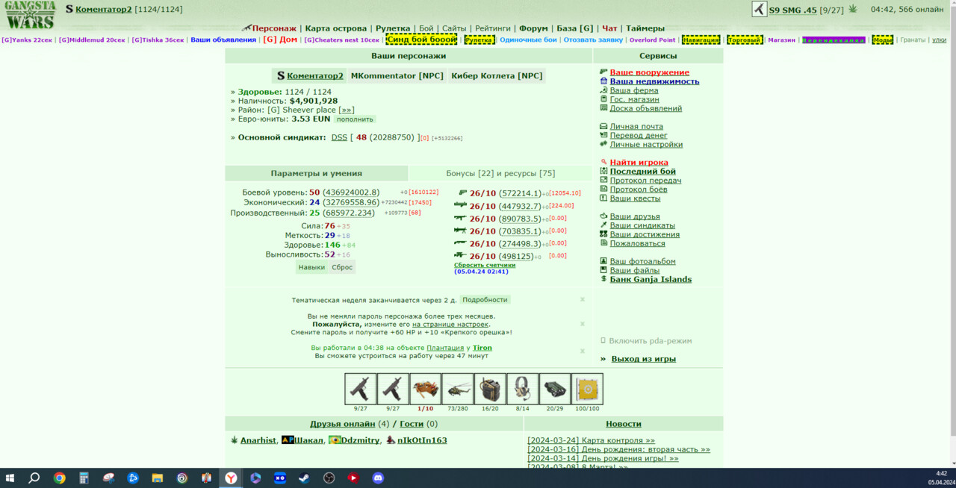This screenshot has height=488, width=956.
Task: Open Одиночные бои shortcut link
Action: 528,40
